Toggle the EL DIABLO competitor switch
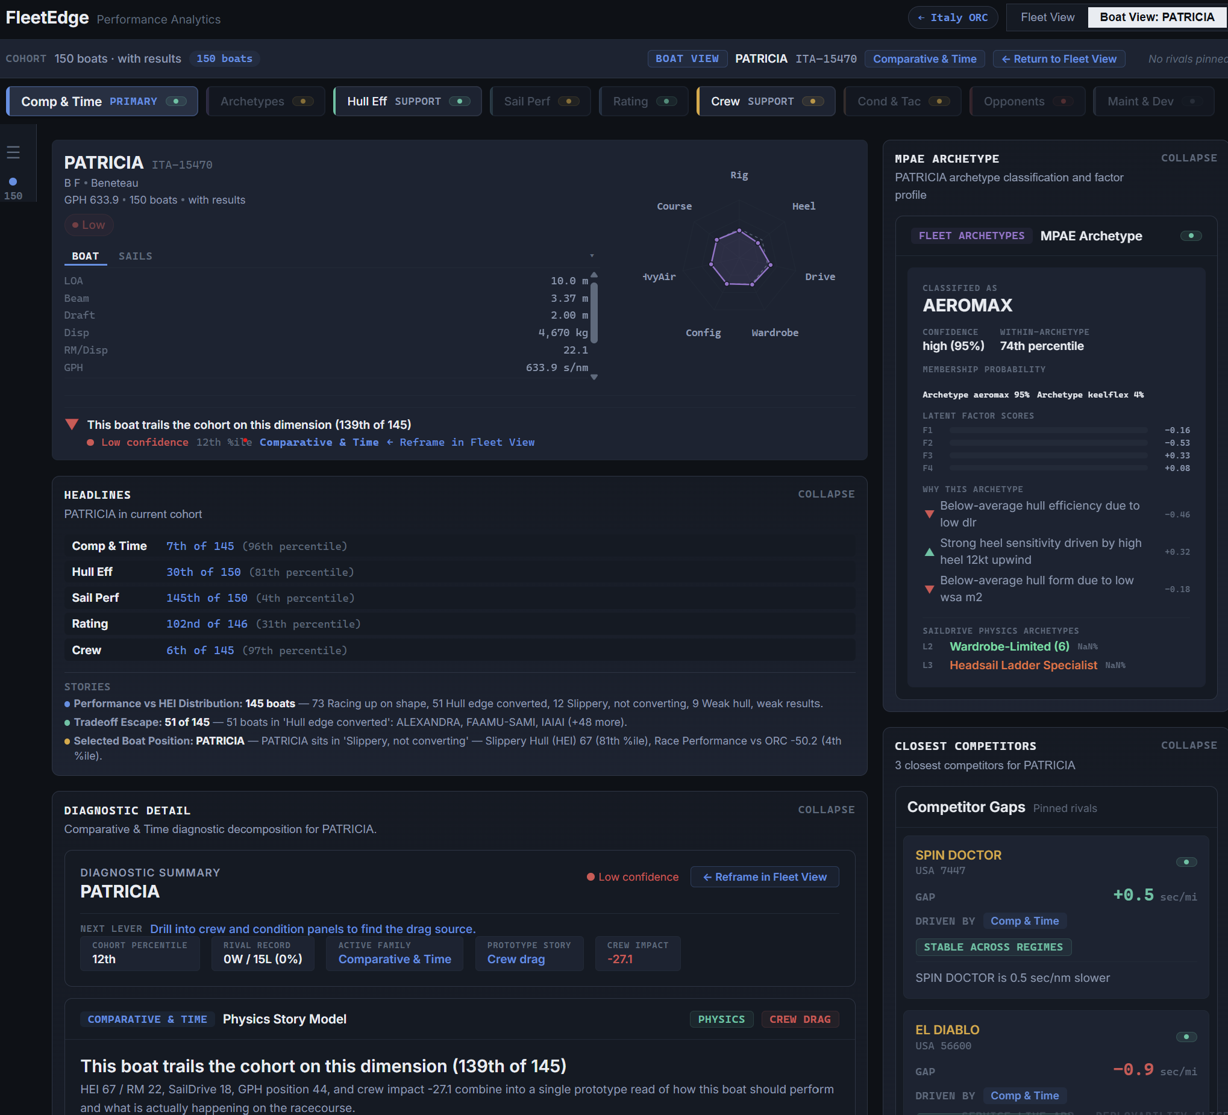1228x1115 pixels. click(x=1186, y=1037)
